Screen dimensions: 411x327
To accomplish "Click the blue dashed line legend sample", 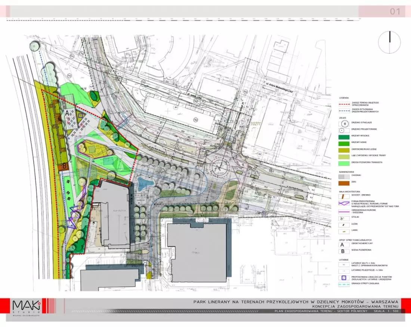I will [x=344, y=111].
